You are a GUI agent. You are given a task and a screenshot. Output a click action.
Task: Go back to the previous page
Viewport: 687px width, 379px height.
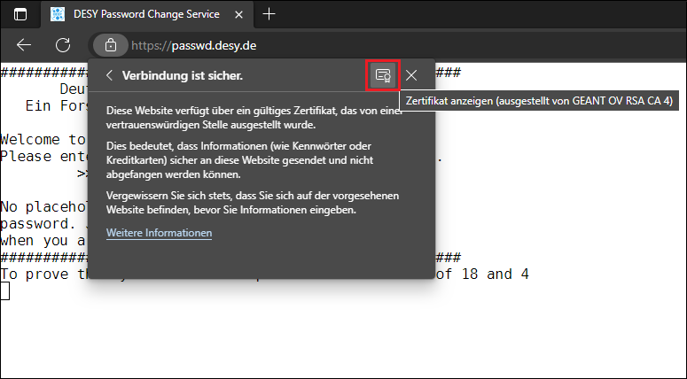pyautogui.click(x=24, y=45)
